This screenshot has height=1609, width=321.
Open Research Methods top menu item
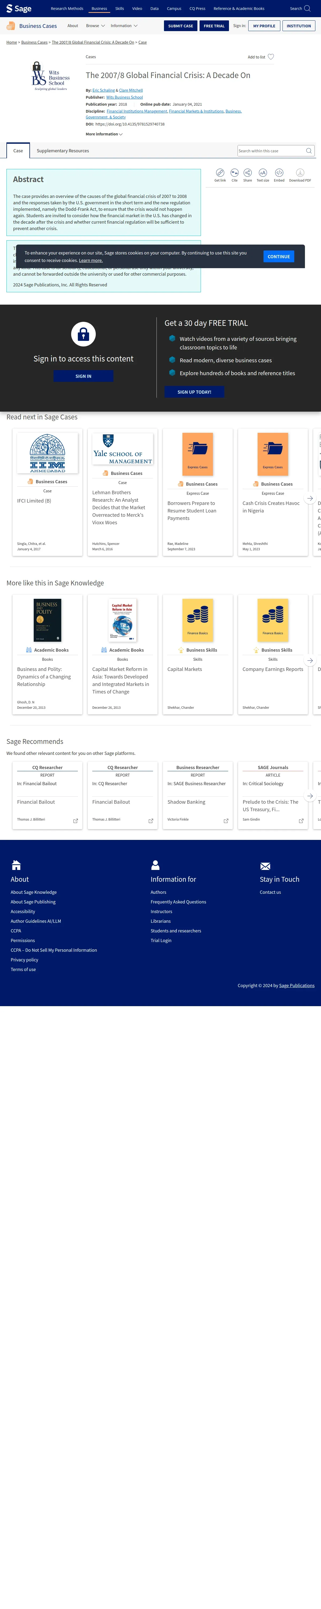coord(67,9)
